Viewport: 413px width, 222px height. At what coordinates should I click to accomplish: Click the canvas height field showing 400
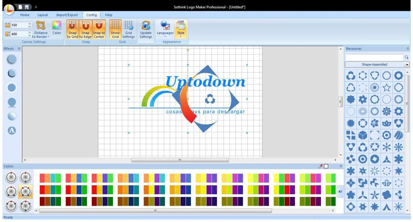pyautogui.click(x=19, y=34)
